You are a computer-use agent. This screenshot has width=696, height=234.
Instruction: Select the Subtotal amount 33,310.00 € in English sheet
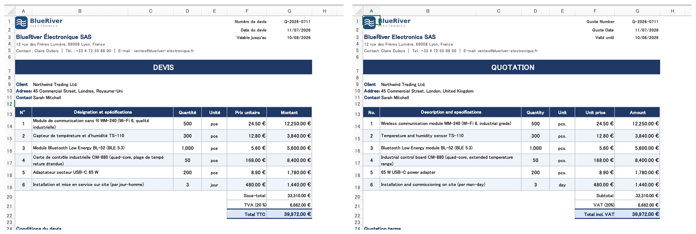[x=637, y=195]
